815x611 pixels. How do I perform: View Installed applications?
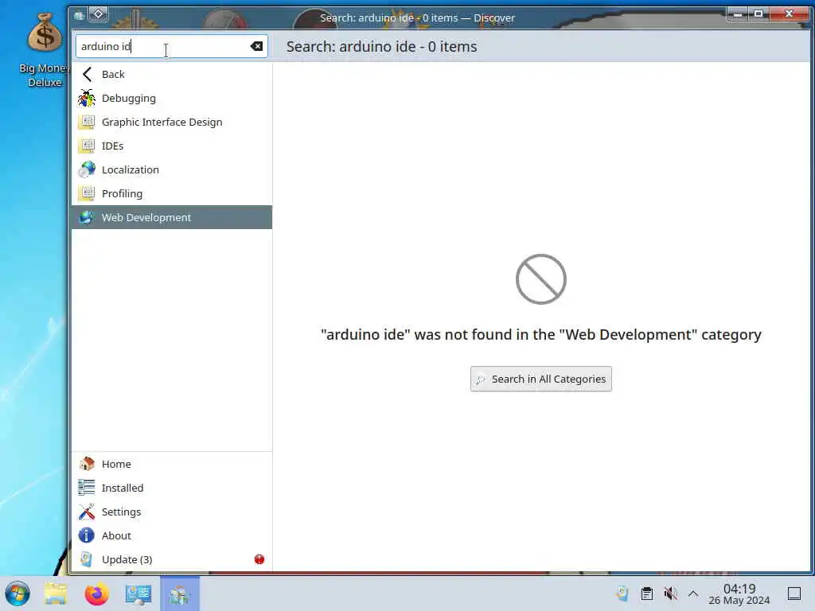[x=172, y=488]
